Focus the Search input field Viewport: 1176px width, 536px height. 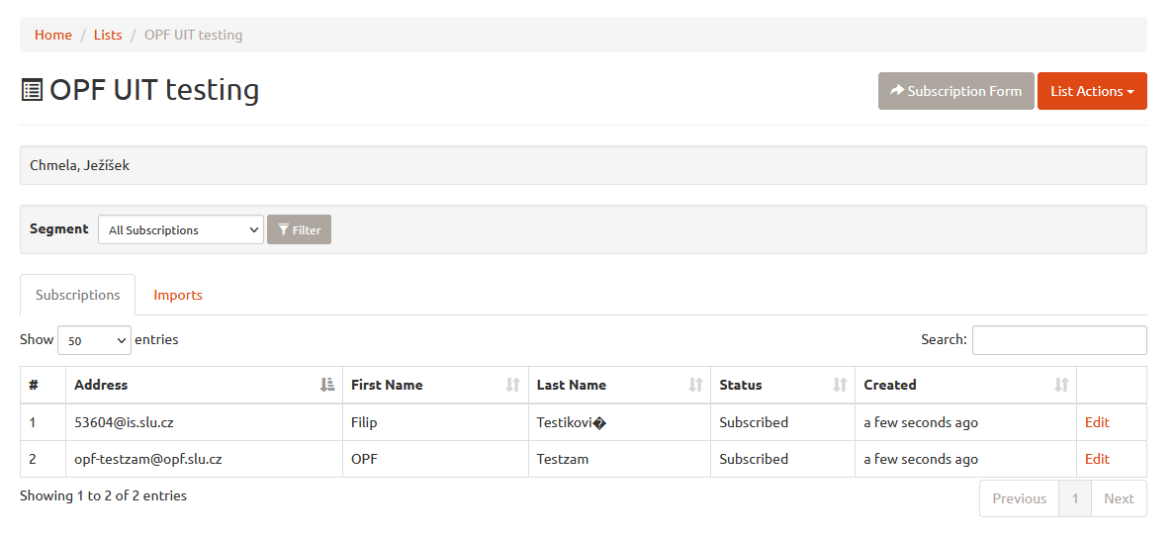pyautogui.click(x=1059, y=339)
